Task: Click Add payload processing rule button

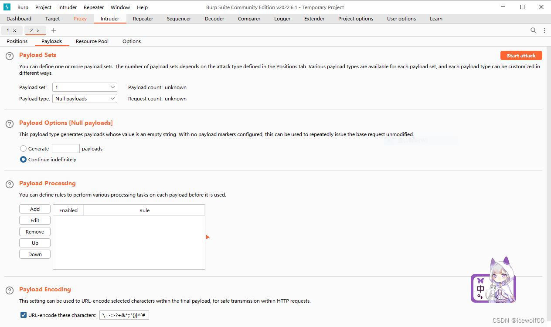Action: tap(35, 209)
